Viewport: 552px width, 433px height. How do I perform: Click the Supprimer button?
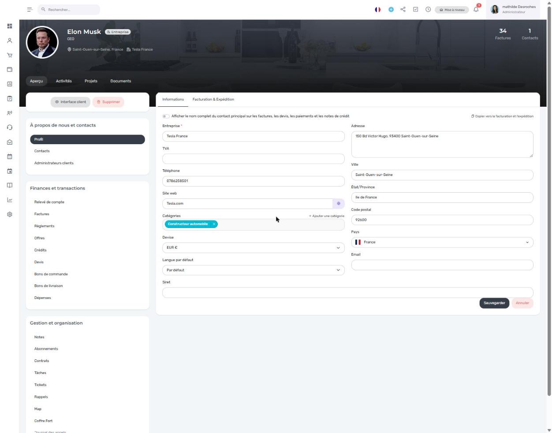pos(108,102)
